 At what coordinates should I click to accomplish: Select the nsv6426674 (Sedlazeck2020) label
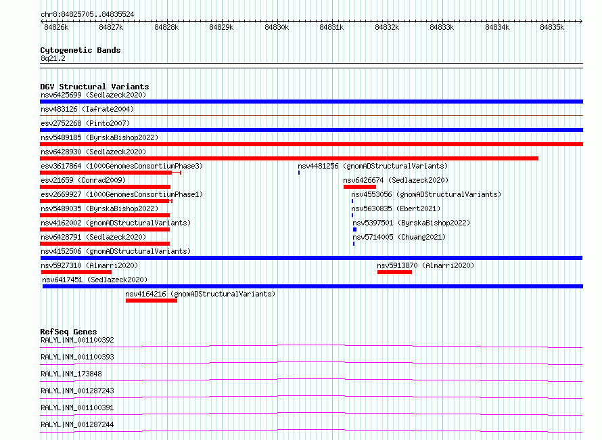click(x=396, y=180)
